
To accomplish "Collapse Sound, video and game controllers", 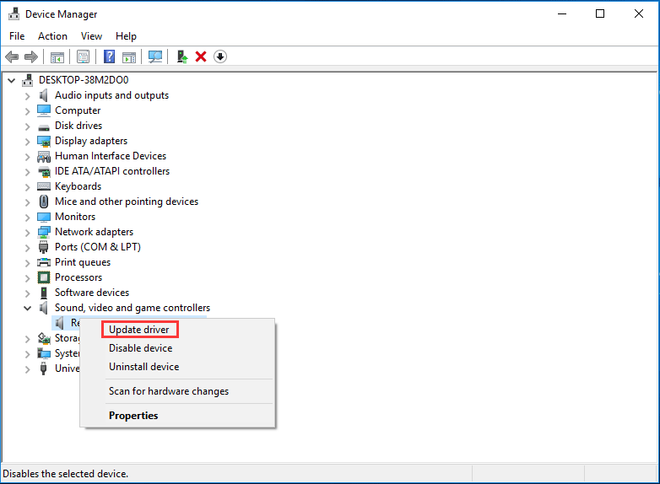I will tap(27, 309).
